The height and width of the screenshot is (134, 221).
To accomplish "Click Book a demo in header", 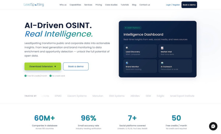I will coord(189,5).
